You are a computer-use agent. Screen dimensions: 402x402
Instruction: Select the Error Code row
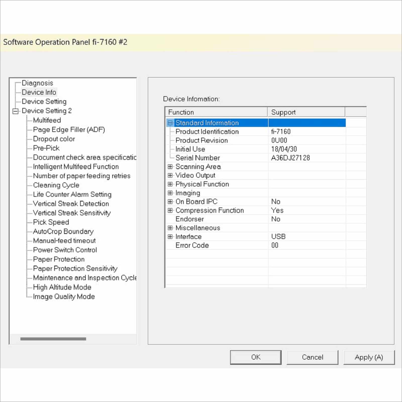coord(256,245)
